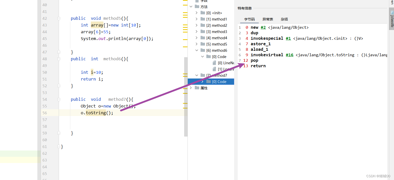
Task: Click System.out.println(array[0]) line
Action: click(x=117, y=38)
